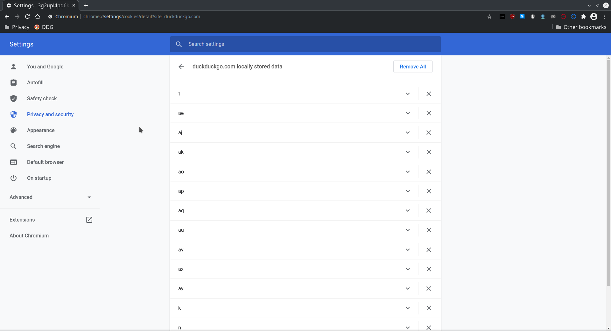
Task: Expand the 'aq' cookie row
Action: coord(408,210)
